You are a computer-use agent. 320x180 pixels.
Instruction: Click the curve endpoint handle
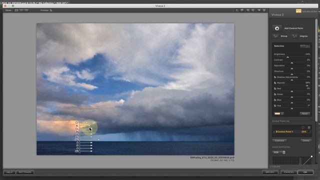[311, 156]
